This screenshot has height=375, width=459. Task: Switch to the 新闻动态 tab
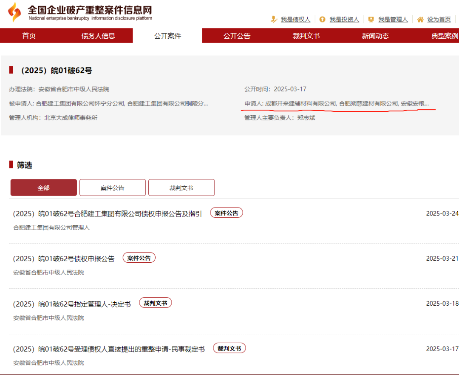tap(374, 36)
